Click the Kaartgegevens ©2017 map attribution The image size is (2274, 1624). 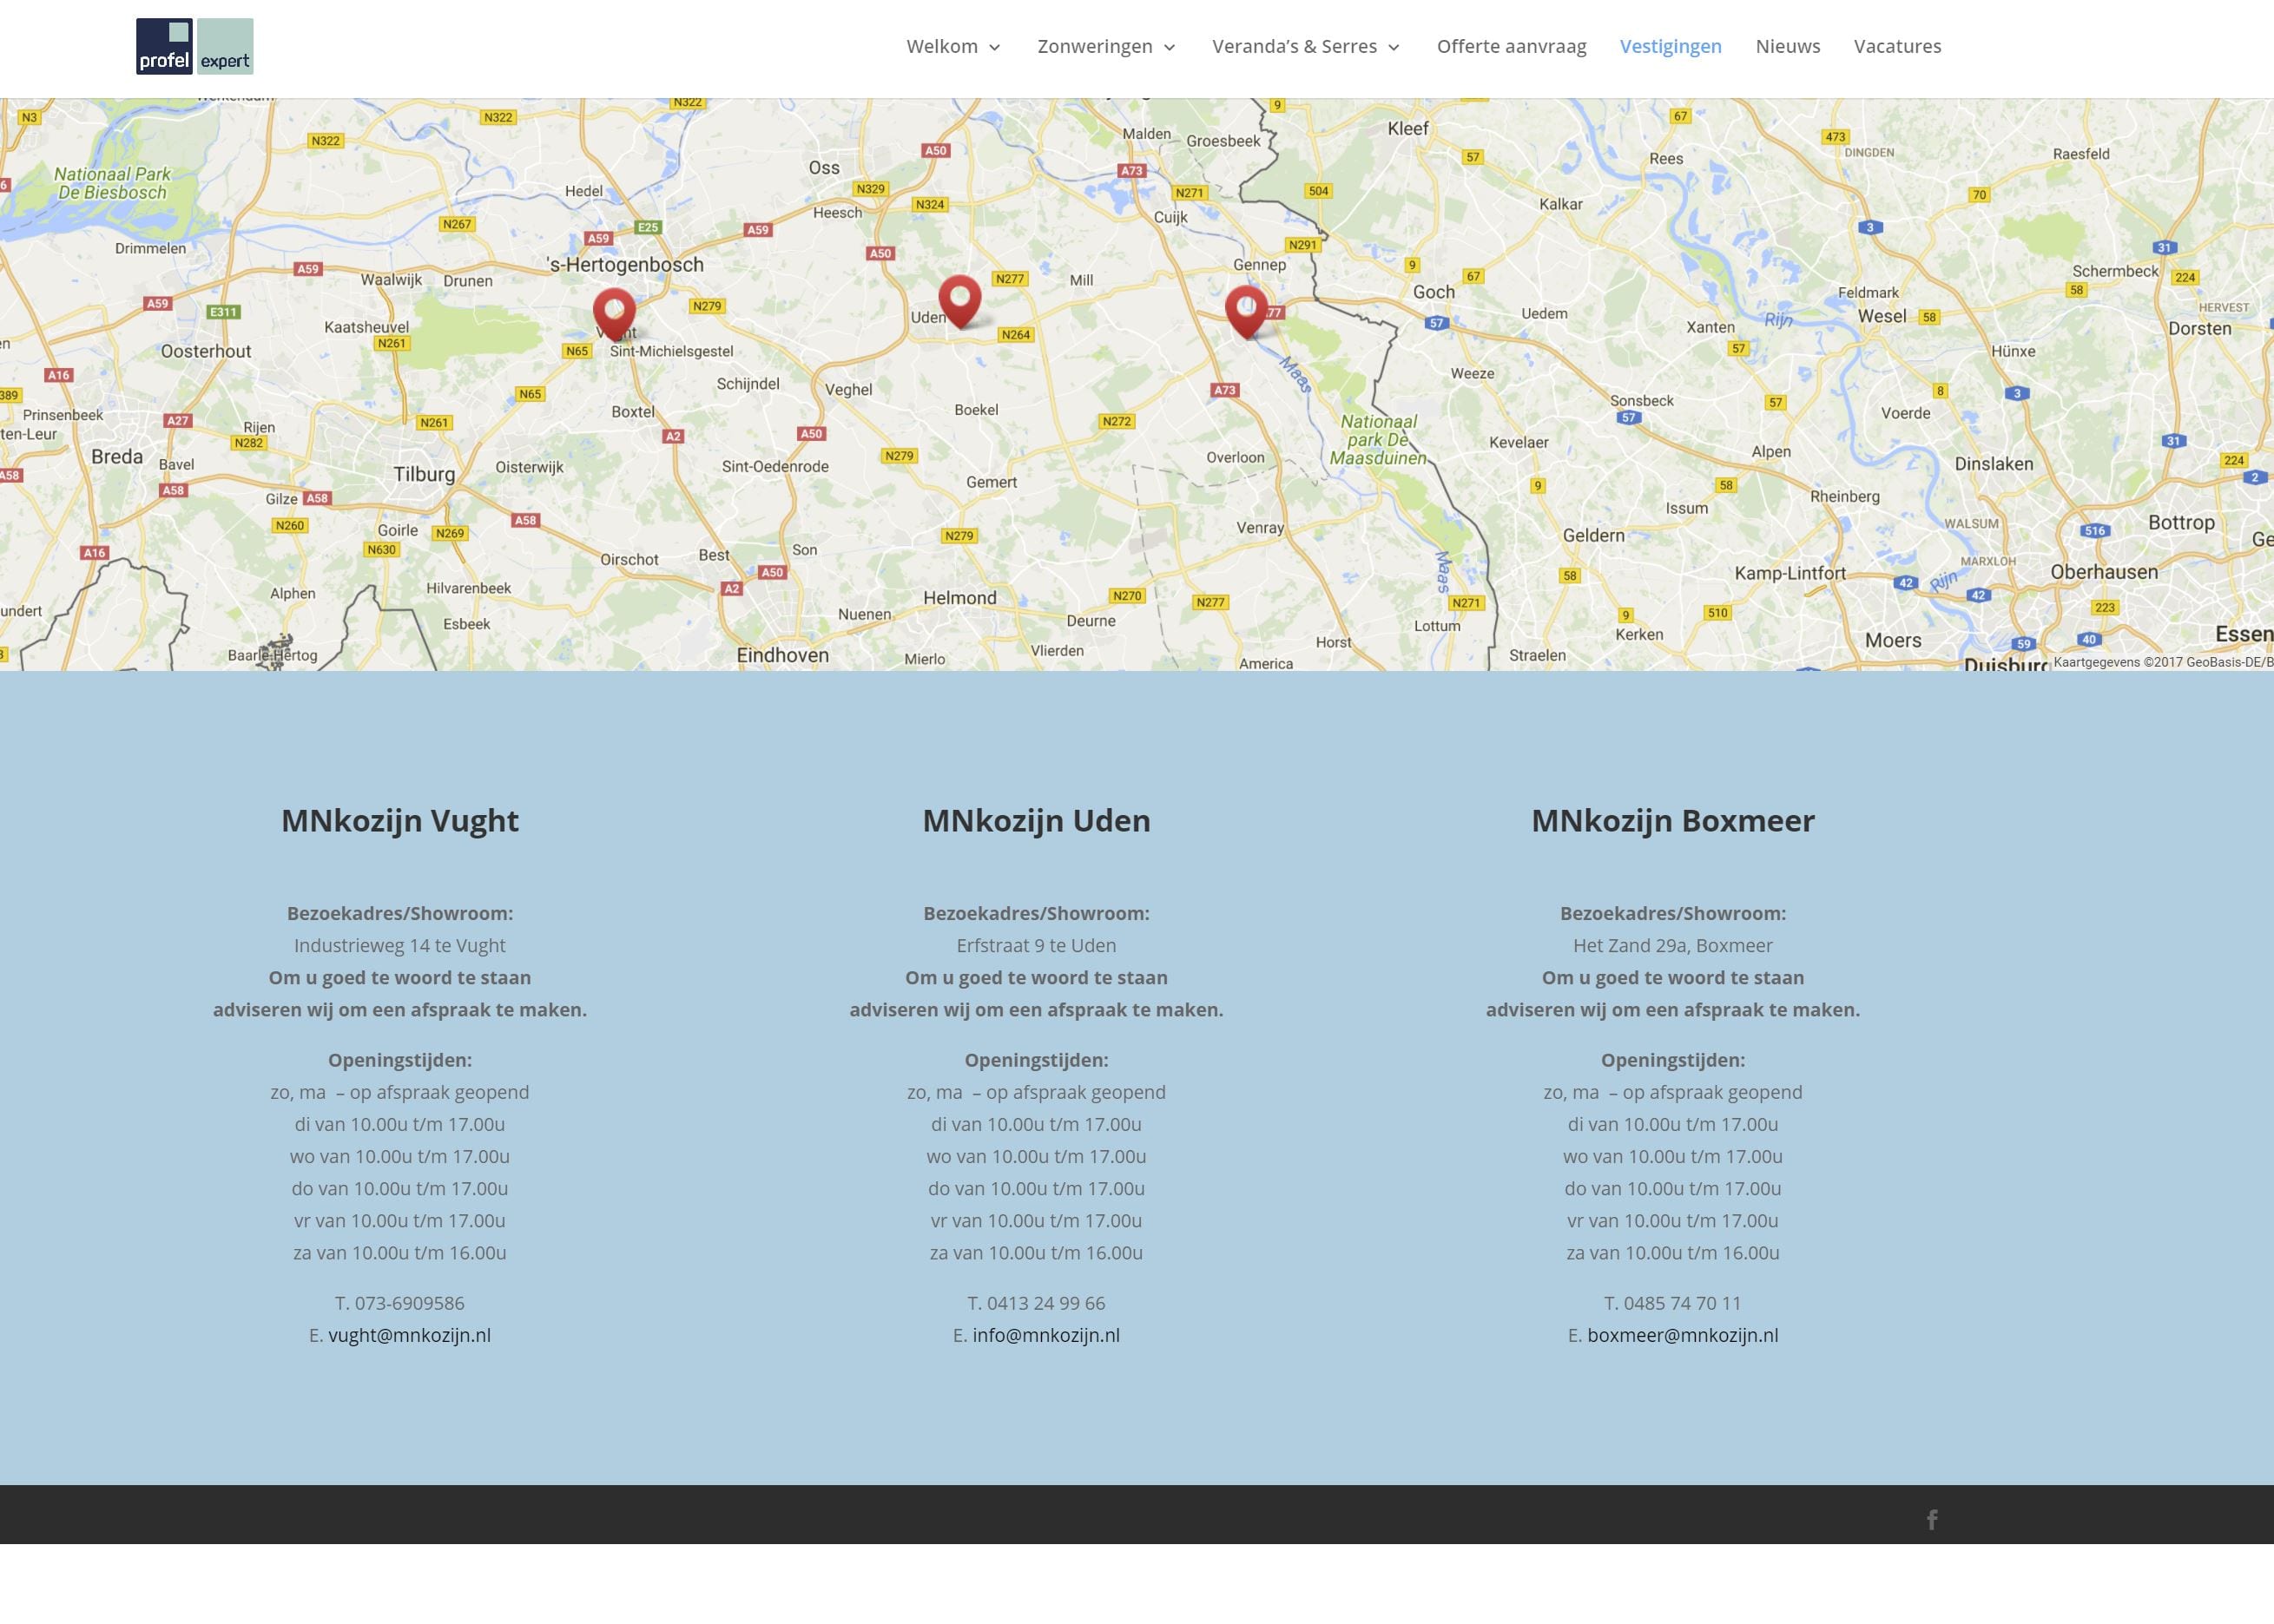tap(2163, 662)
